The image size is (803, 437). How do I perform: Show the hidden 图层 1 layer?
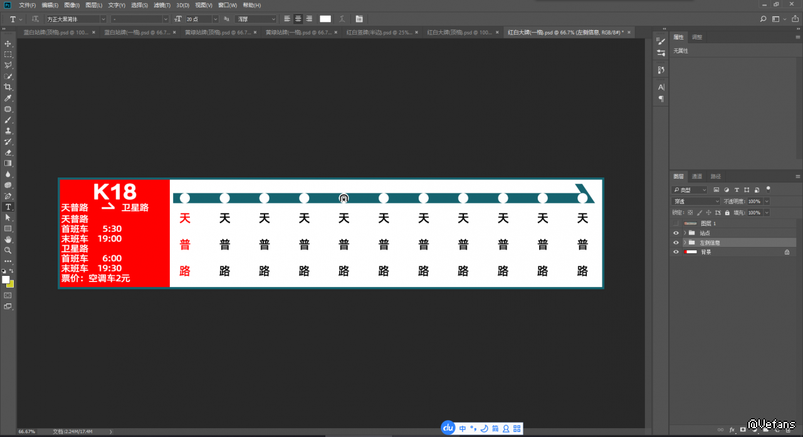676,223
